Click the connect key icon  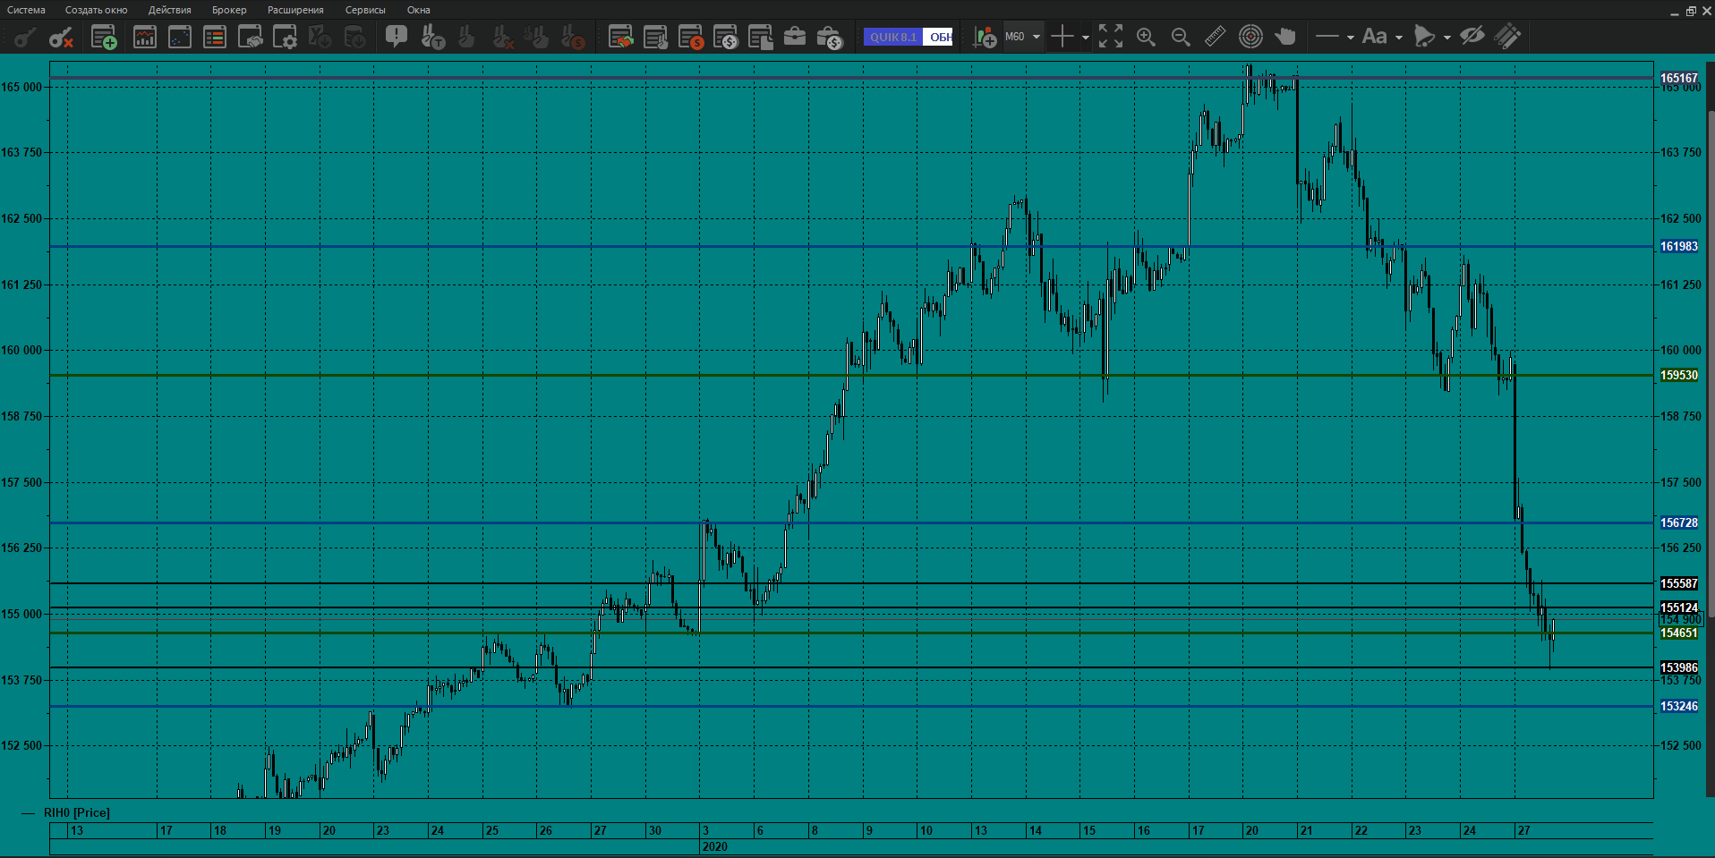point(25,37)
